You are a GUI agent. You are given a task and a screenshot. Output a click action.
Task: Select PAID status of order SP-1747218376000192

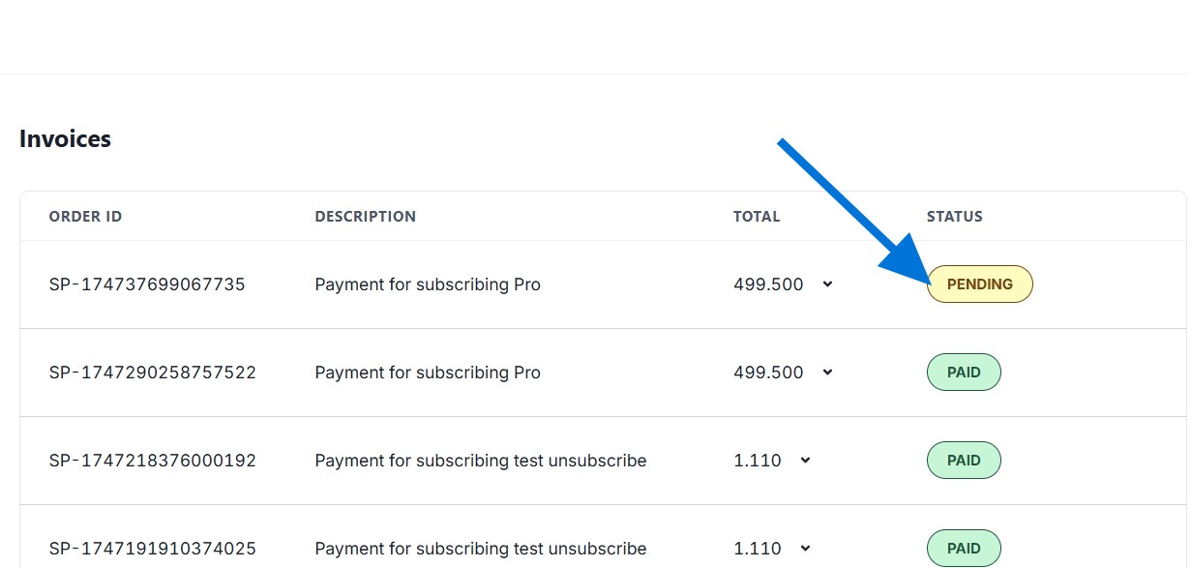coord(964,461)
